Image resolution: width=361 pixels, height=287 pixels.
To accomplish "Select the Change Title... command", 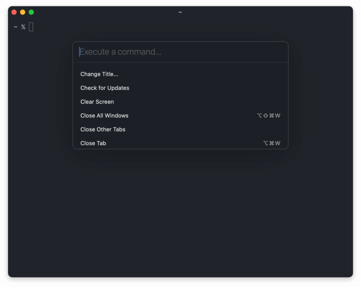I will (x=99, y=74).
